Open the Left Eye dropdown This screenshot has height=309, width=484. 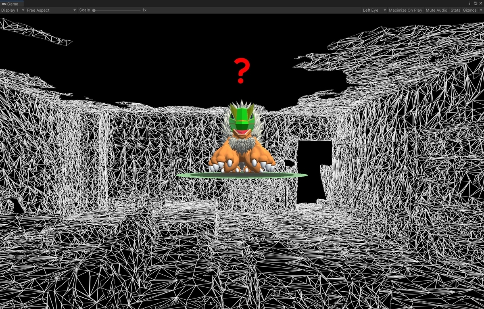374,10
